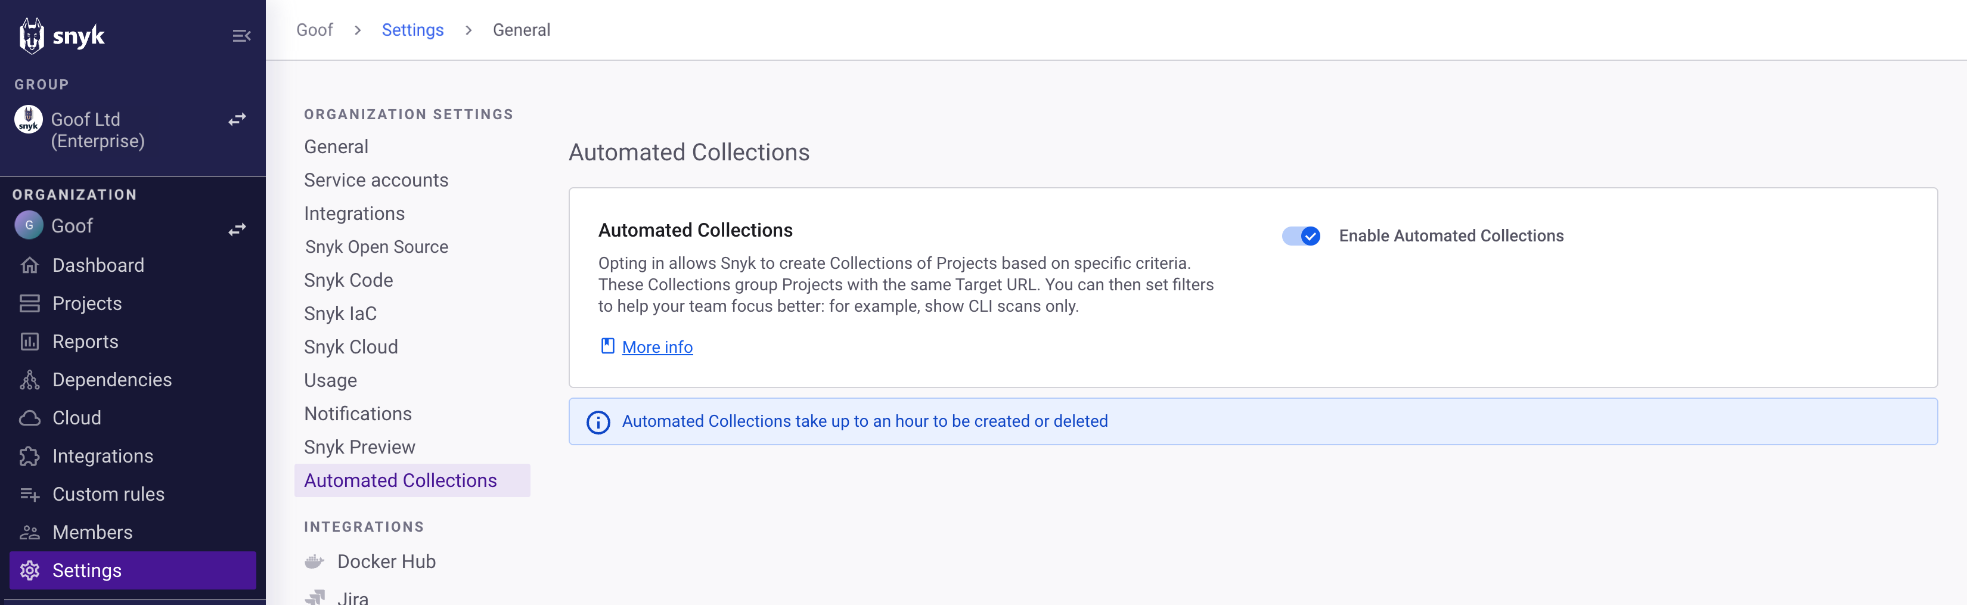
Task: Open the More info link
Action: tap(657, 347)
